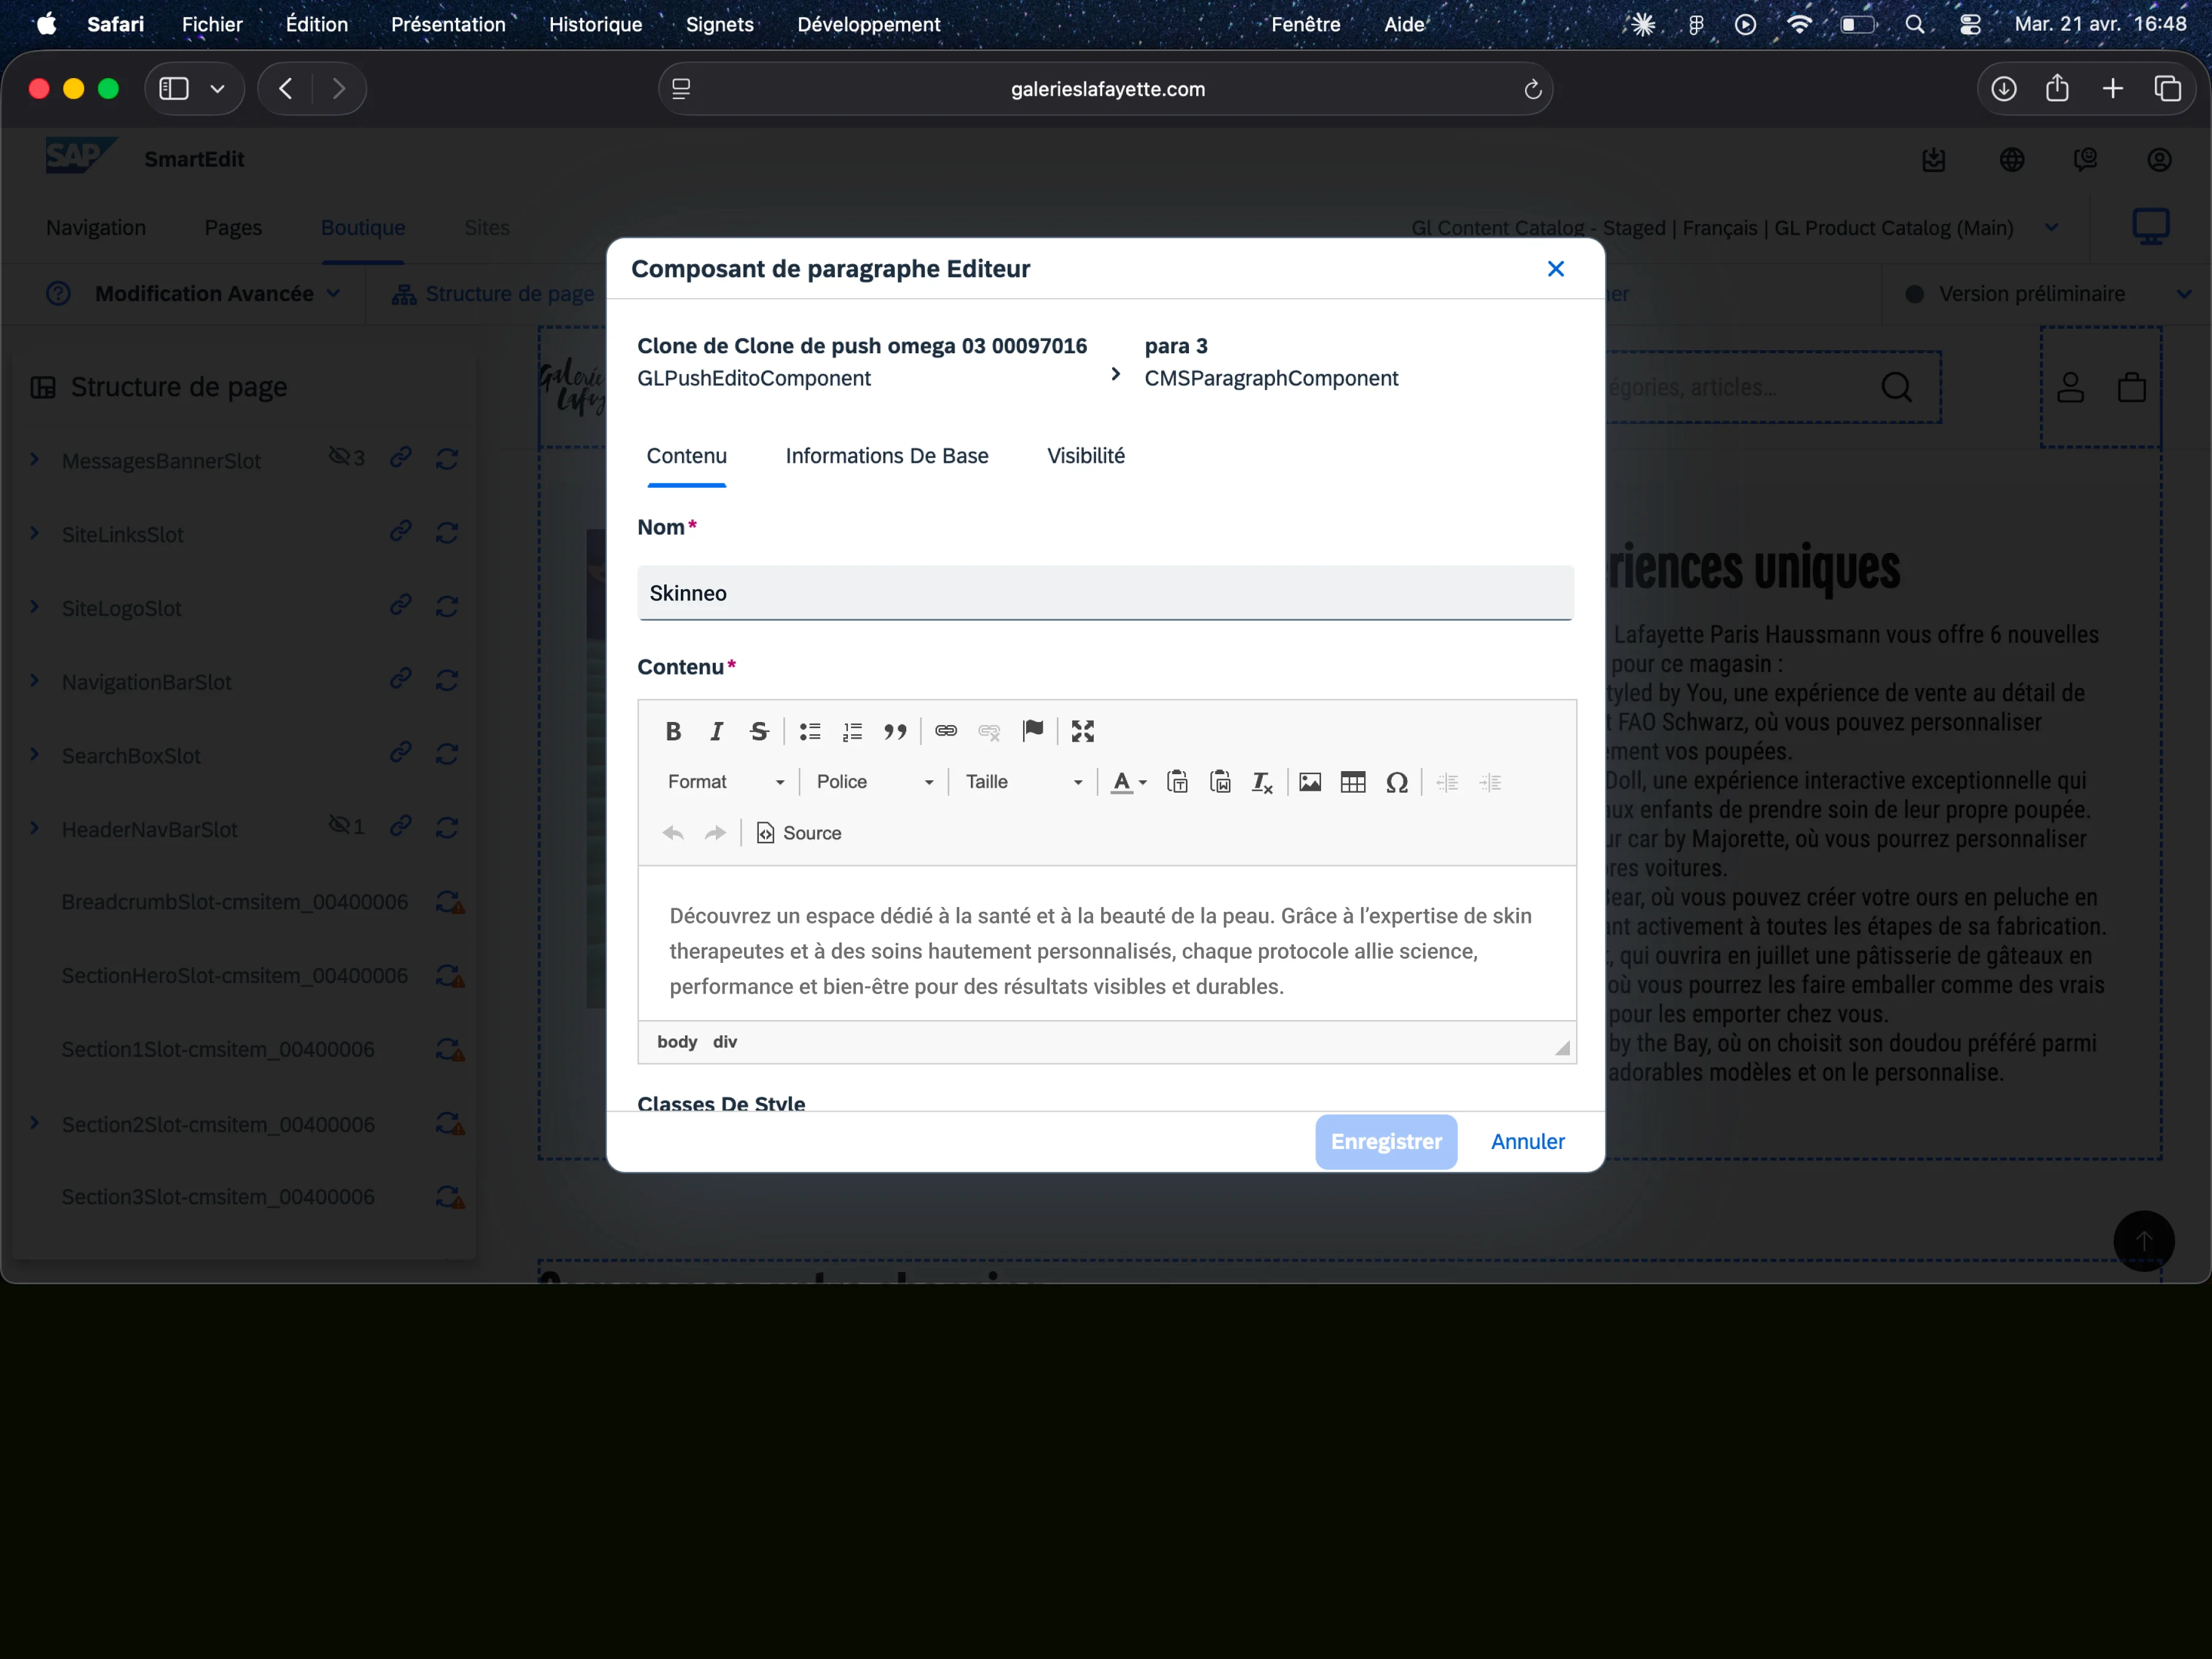Open the Navigation tab in SmartEdit
Viewport: 2212px width, 1659px height.
coord(96,228)
